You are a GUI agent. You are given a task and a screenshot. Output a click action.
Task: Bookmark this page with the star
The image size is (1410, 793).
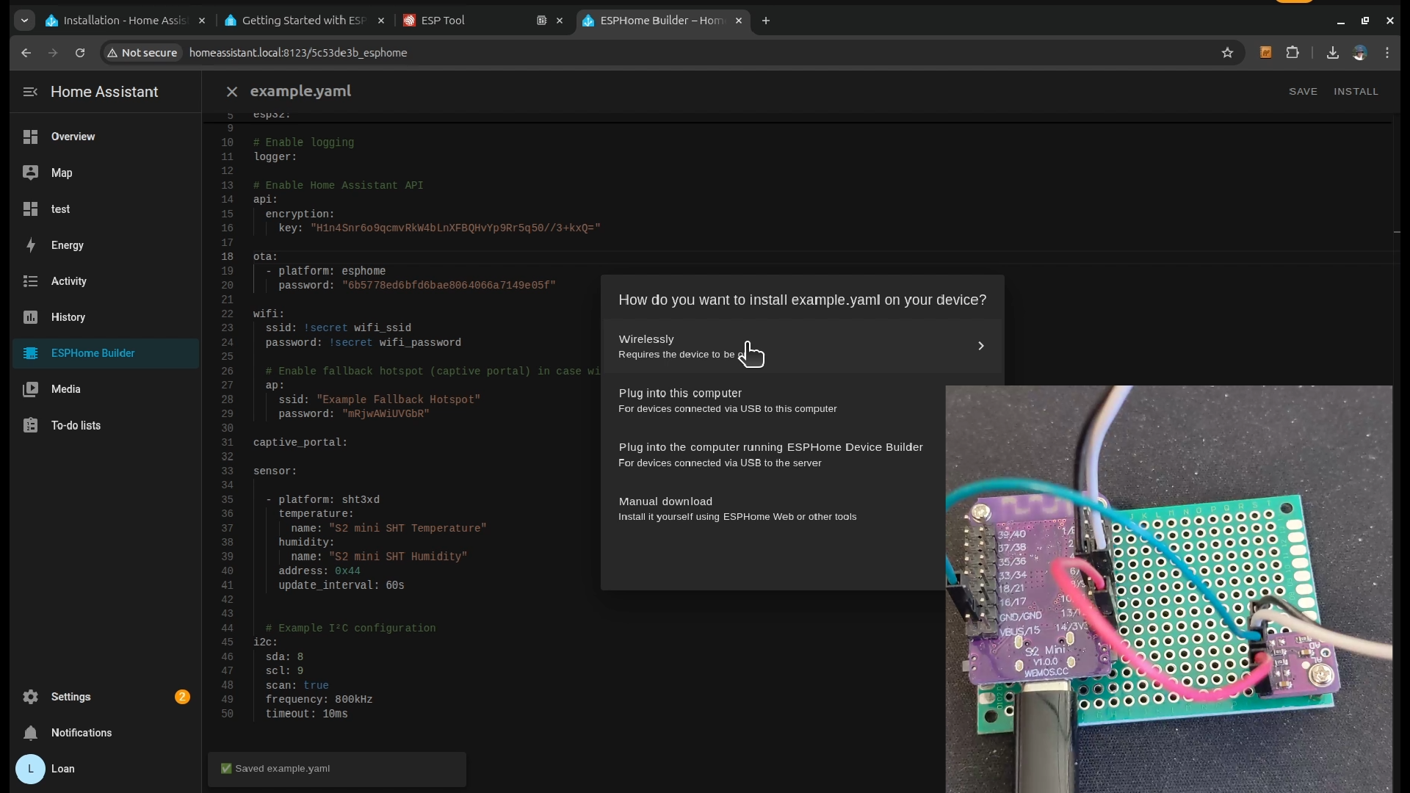point(1227,53)
